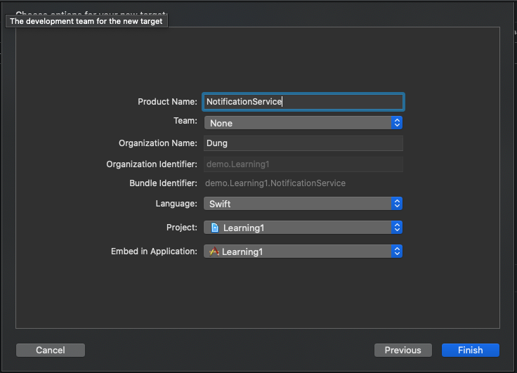Click the Organization Name field containing Dung
517x373 pixels.
click(x=303, y=143)
